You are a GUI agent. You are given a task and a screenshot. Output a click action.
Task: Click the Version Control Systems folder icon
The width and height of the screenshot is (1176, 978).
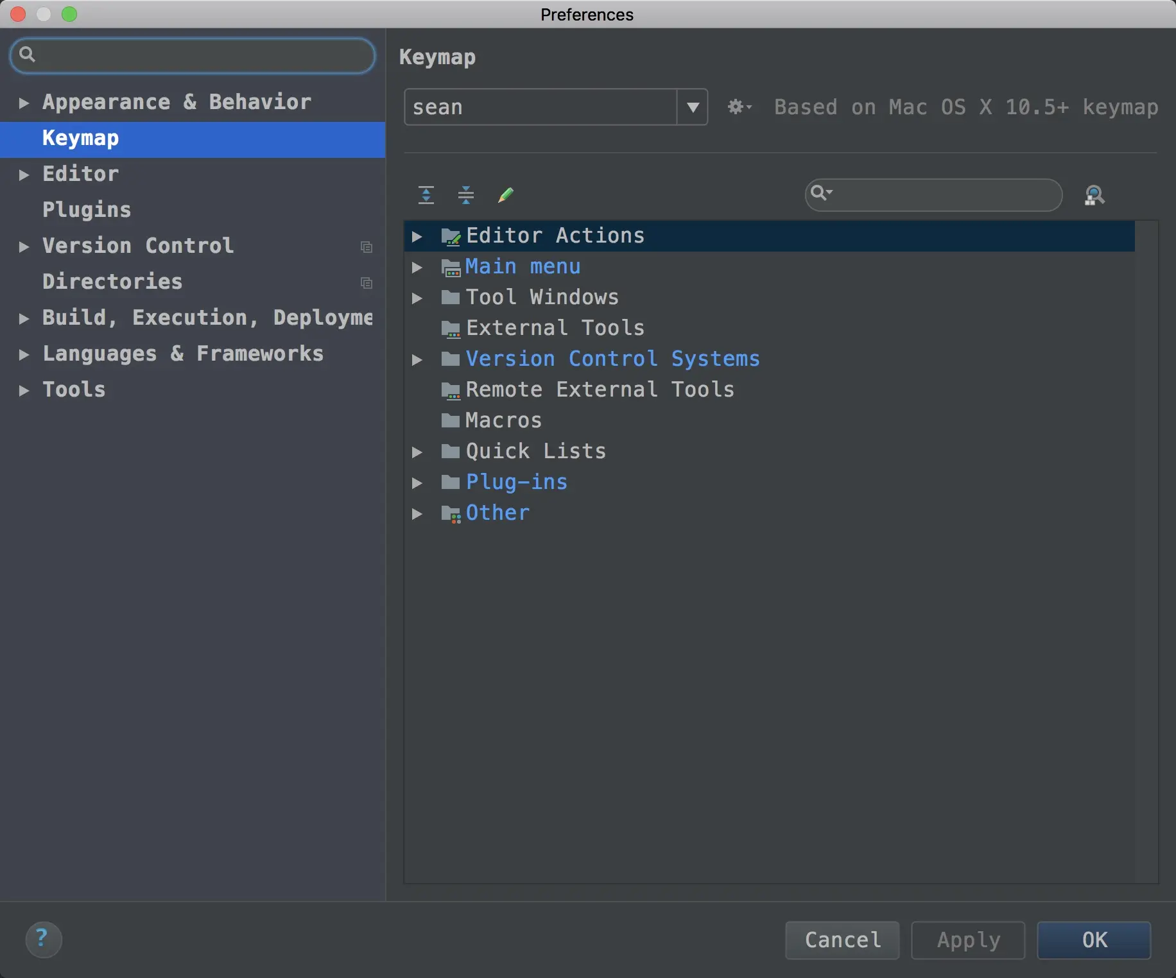coord(451,359)
